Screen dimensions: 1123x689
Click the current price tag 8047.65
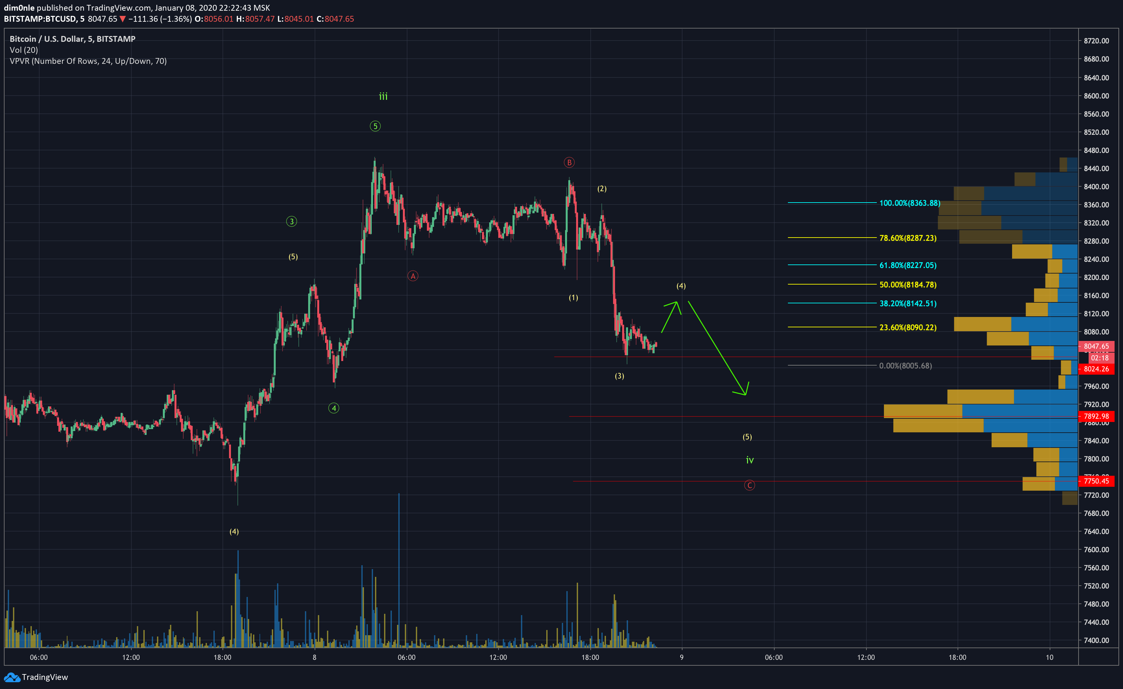click(1096, 346)
